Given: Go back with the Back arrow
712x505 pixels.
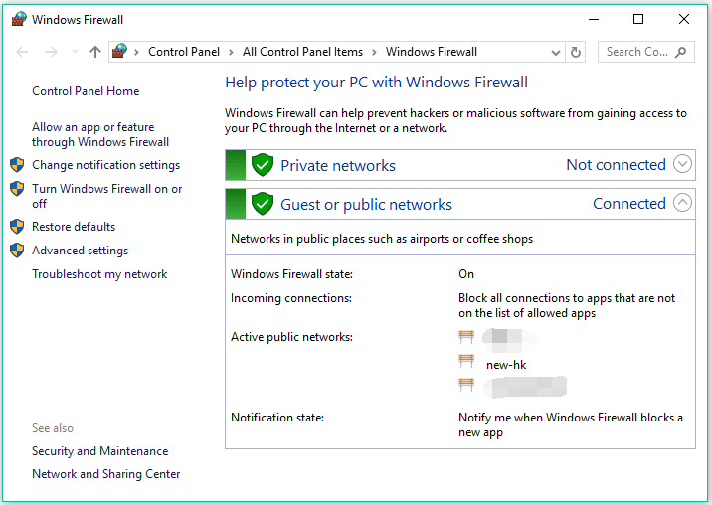Looking at the screenshot, I should tap(22, 52).
